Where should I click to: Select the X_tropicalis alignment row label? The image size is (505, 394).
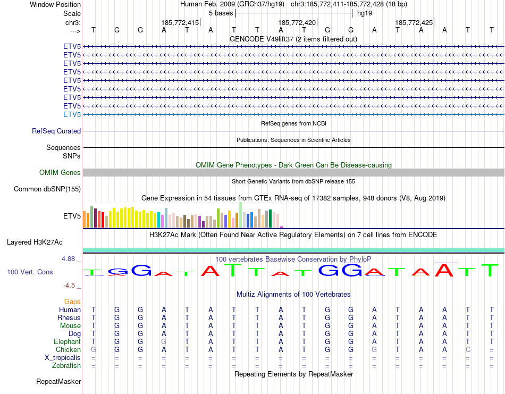[63, 358]
